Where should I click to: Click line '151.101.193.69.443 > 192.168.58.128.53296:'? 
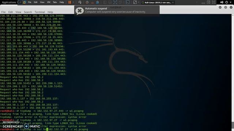pyautogui.click(x=33, y=47)
